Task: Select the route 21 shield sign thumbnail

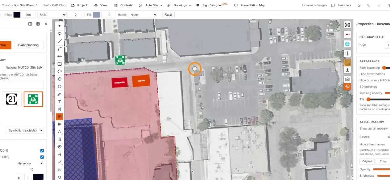Action: (x=12, y=99)
